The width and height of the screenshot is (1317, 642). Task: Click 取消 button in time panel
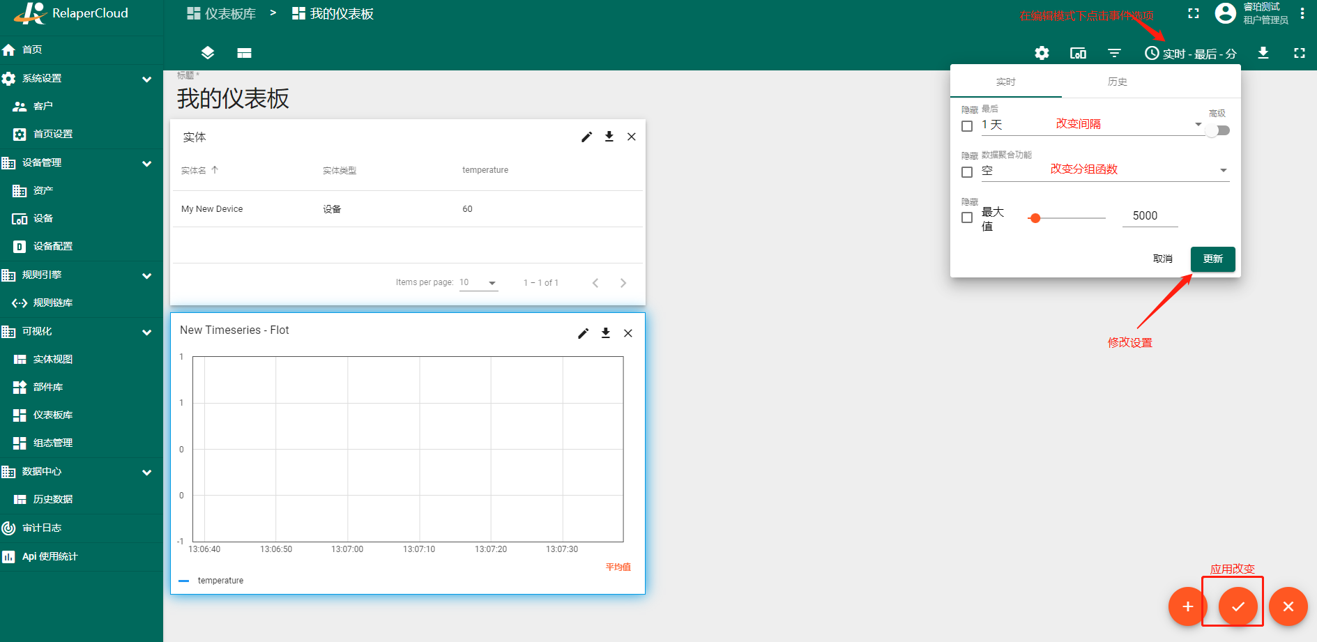click(1162, 259)
